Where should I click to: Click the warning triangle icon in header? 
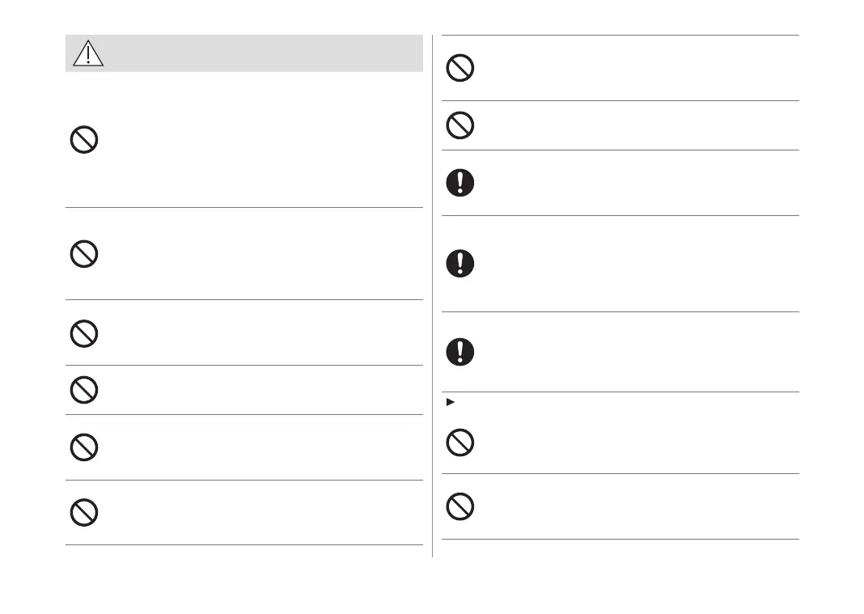tap(87, 53)
